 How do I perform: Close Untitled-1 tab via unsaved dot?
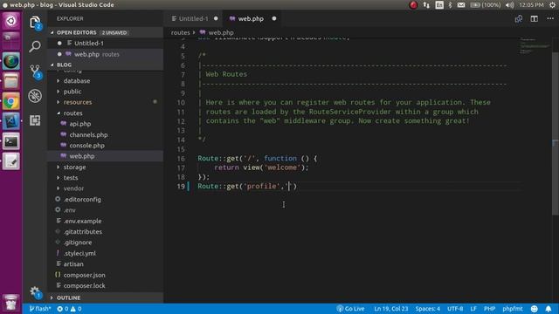(x=216, y=18)
